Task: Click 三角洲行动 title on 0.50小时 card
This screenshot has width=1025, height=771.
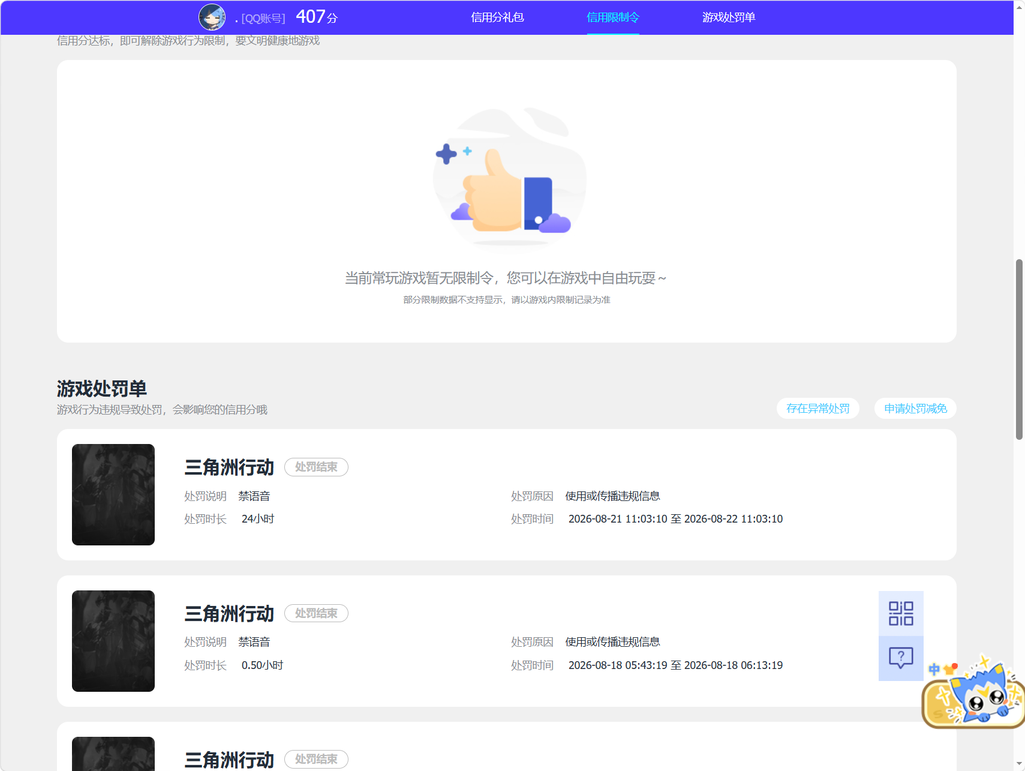Action: (x=229, y=613)
